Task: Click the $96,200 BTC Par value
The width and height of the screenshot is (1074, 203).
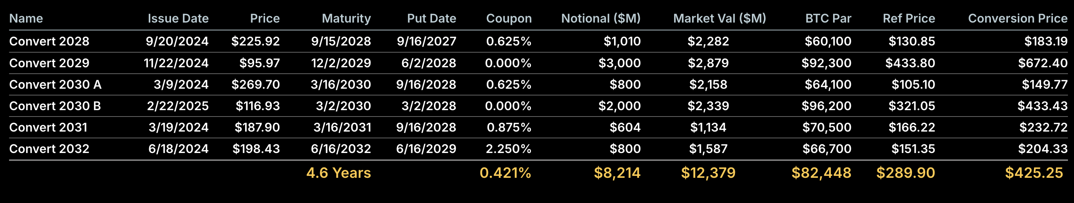Action: (826, 106)
